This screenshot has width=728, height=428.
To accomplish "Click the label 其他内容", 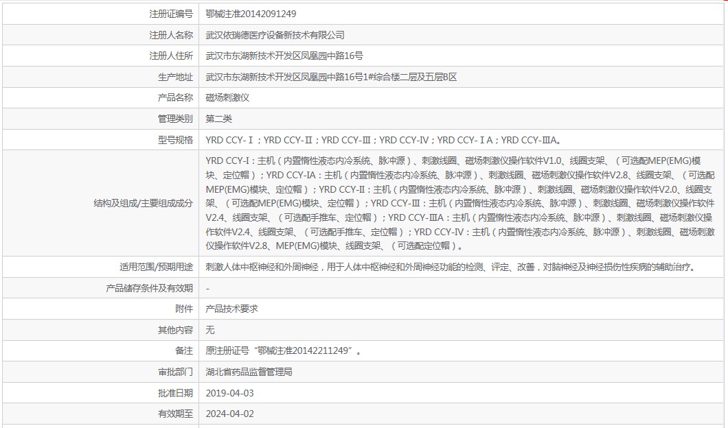I will [175, 330].
